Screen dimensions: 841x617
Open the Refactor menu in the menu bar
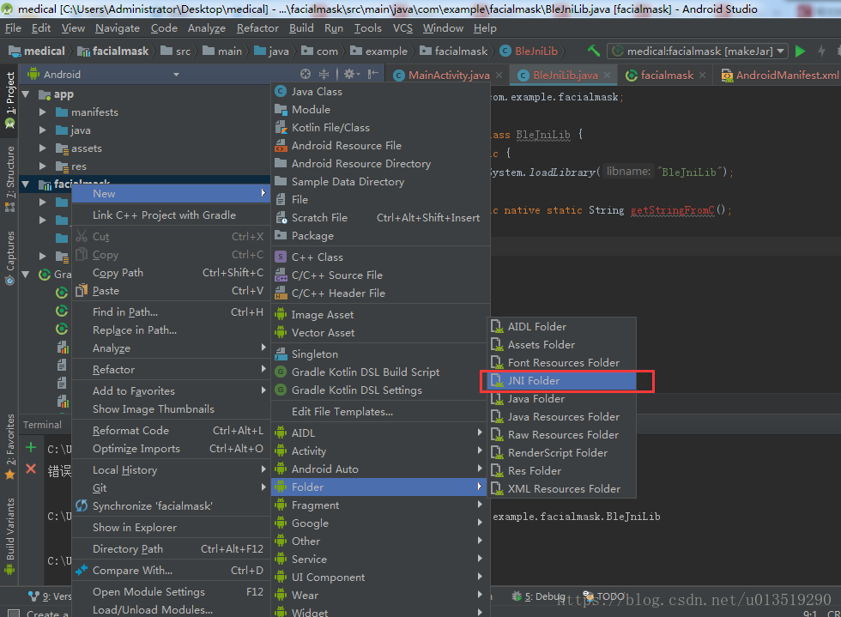[x=257, y=28]
